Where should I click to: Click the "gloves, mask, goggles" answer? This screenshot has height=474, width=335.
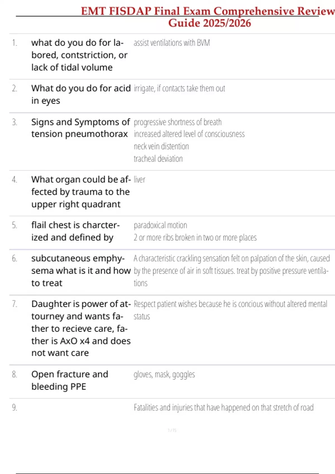(x=164, y=374)
